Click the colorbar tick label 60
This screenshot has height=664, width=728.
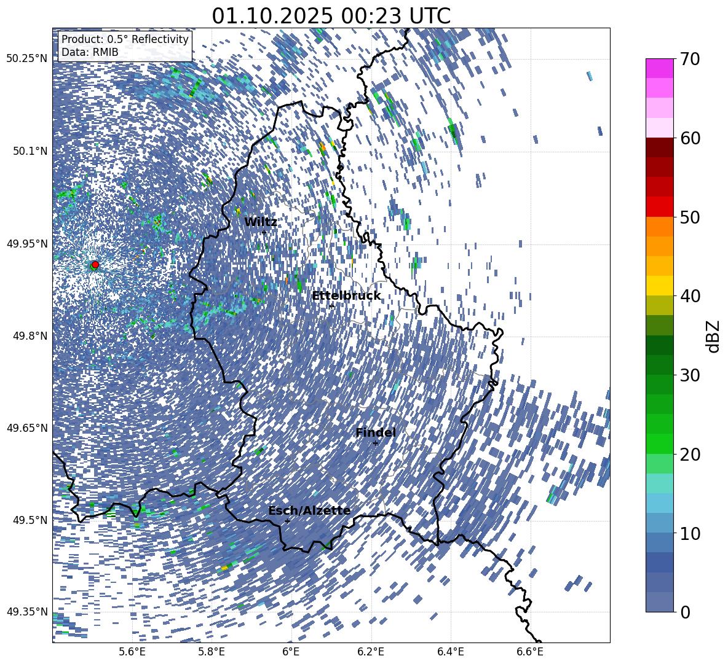pos(690,138)
